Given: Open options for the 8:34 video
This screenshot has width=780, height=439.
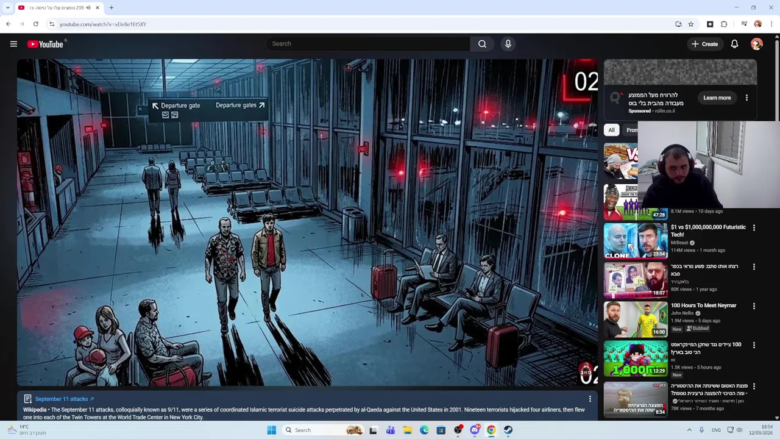Looking at the screenshot, I should coord(754,387).
